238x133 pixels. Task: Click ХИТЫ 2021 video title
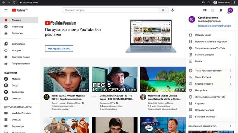pos(68,98)
